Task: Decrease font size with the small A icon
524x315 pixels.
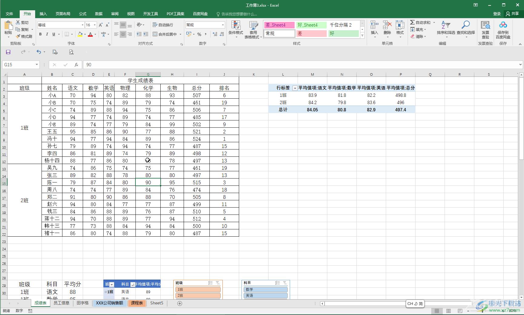Action: click(108, 25)
